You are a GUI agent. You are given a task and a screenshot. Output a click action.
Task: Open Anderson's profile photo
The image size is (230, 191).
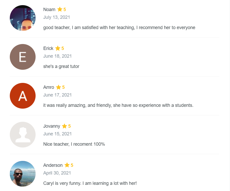pos(23,173)
